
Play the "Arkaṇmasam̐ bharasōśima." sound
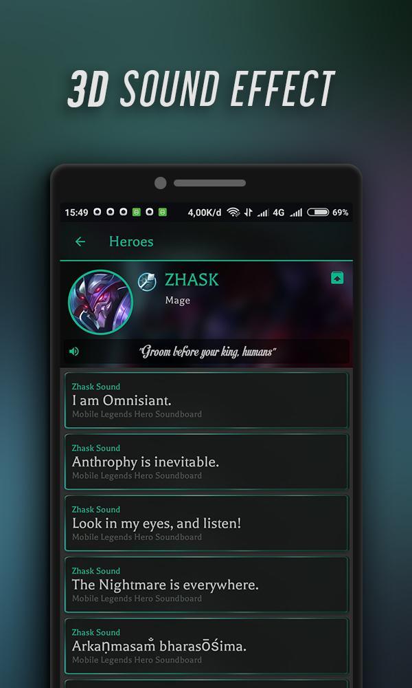coord(207,645)
